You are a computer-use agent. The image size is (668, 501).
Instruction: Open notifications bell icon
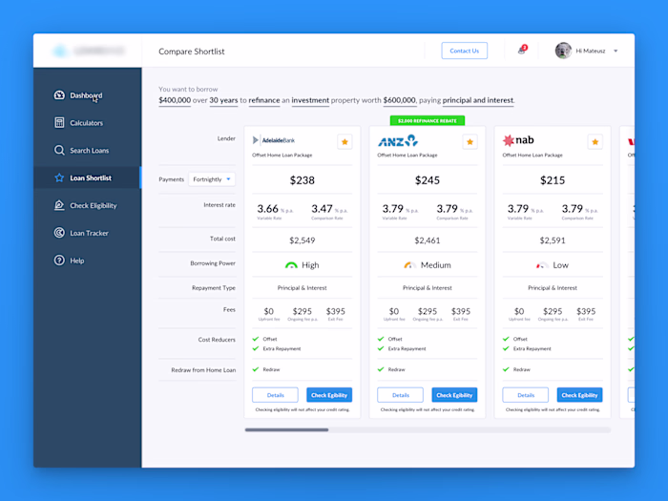click(x=522, y=51)
